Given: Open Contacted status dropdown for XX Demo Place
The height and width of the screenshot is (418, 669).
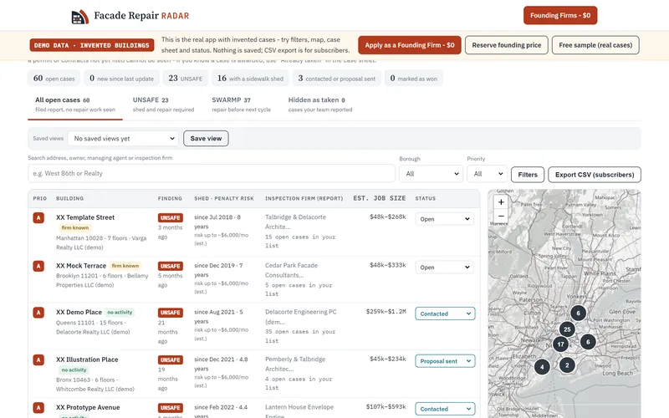Looking at the screenshot, I should point(445,314).
